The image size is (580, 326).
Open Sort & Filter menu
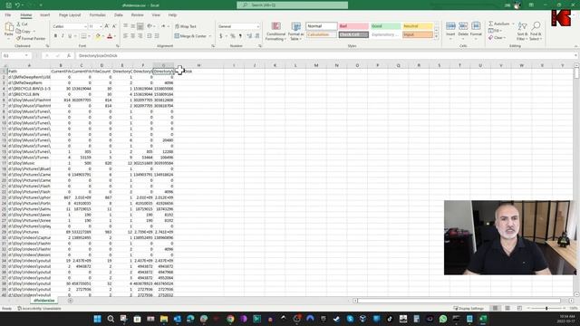click(x=522, y=31)
